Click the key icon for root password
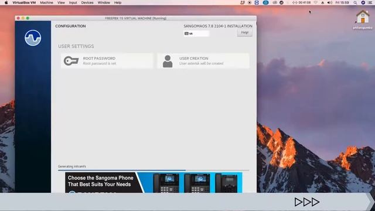 tap(71, 61)
